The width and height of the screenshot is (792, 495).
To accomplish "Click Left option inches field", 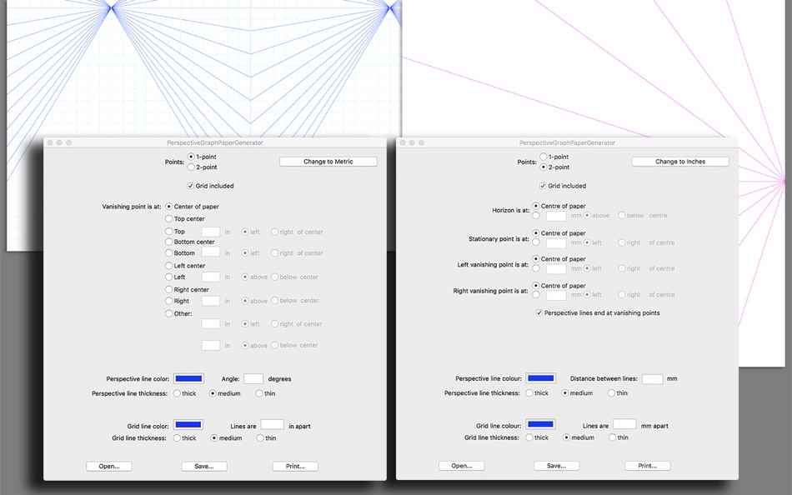I will coord(211,277).
